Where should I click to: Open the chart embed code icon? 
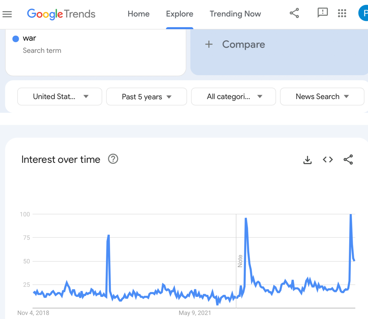pos(328,159)
